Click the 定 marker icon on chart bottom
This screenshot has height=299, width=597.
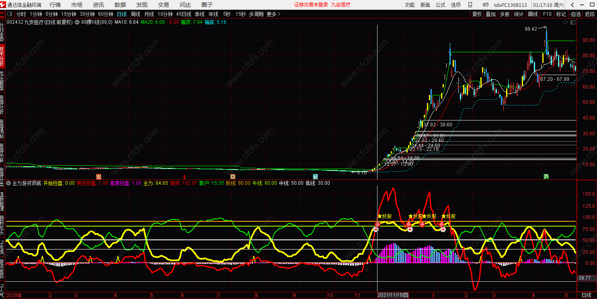[x=98, y=176]
